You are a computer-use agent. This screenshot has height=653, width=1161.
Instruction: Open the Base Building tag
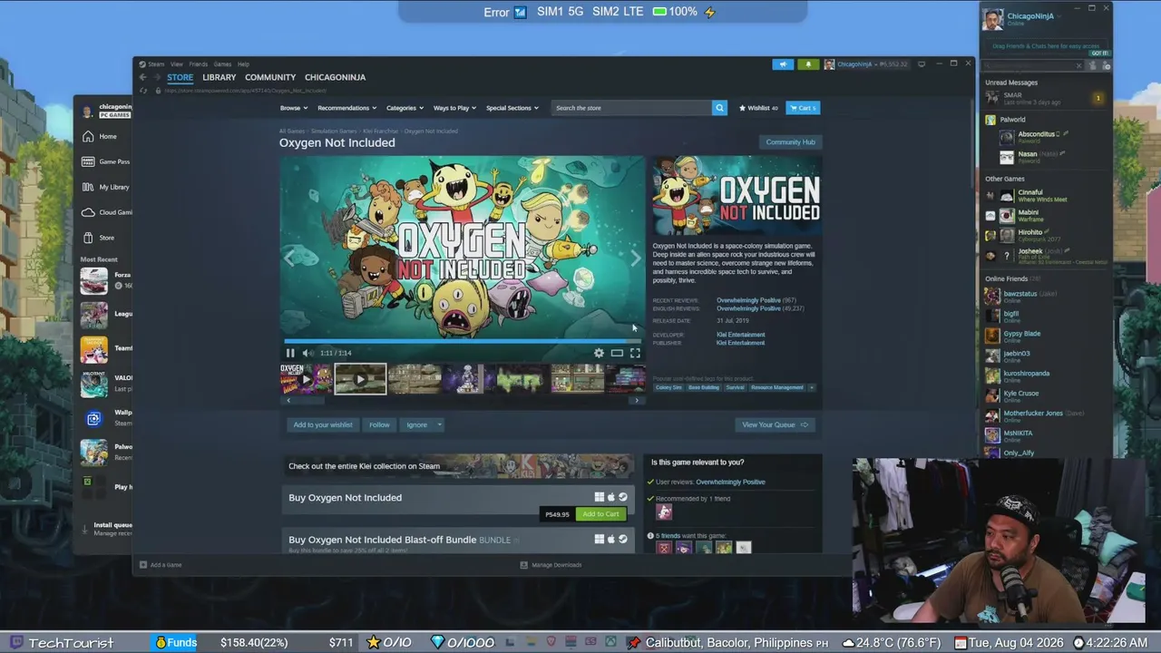coord(704,387)
